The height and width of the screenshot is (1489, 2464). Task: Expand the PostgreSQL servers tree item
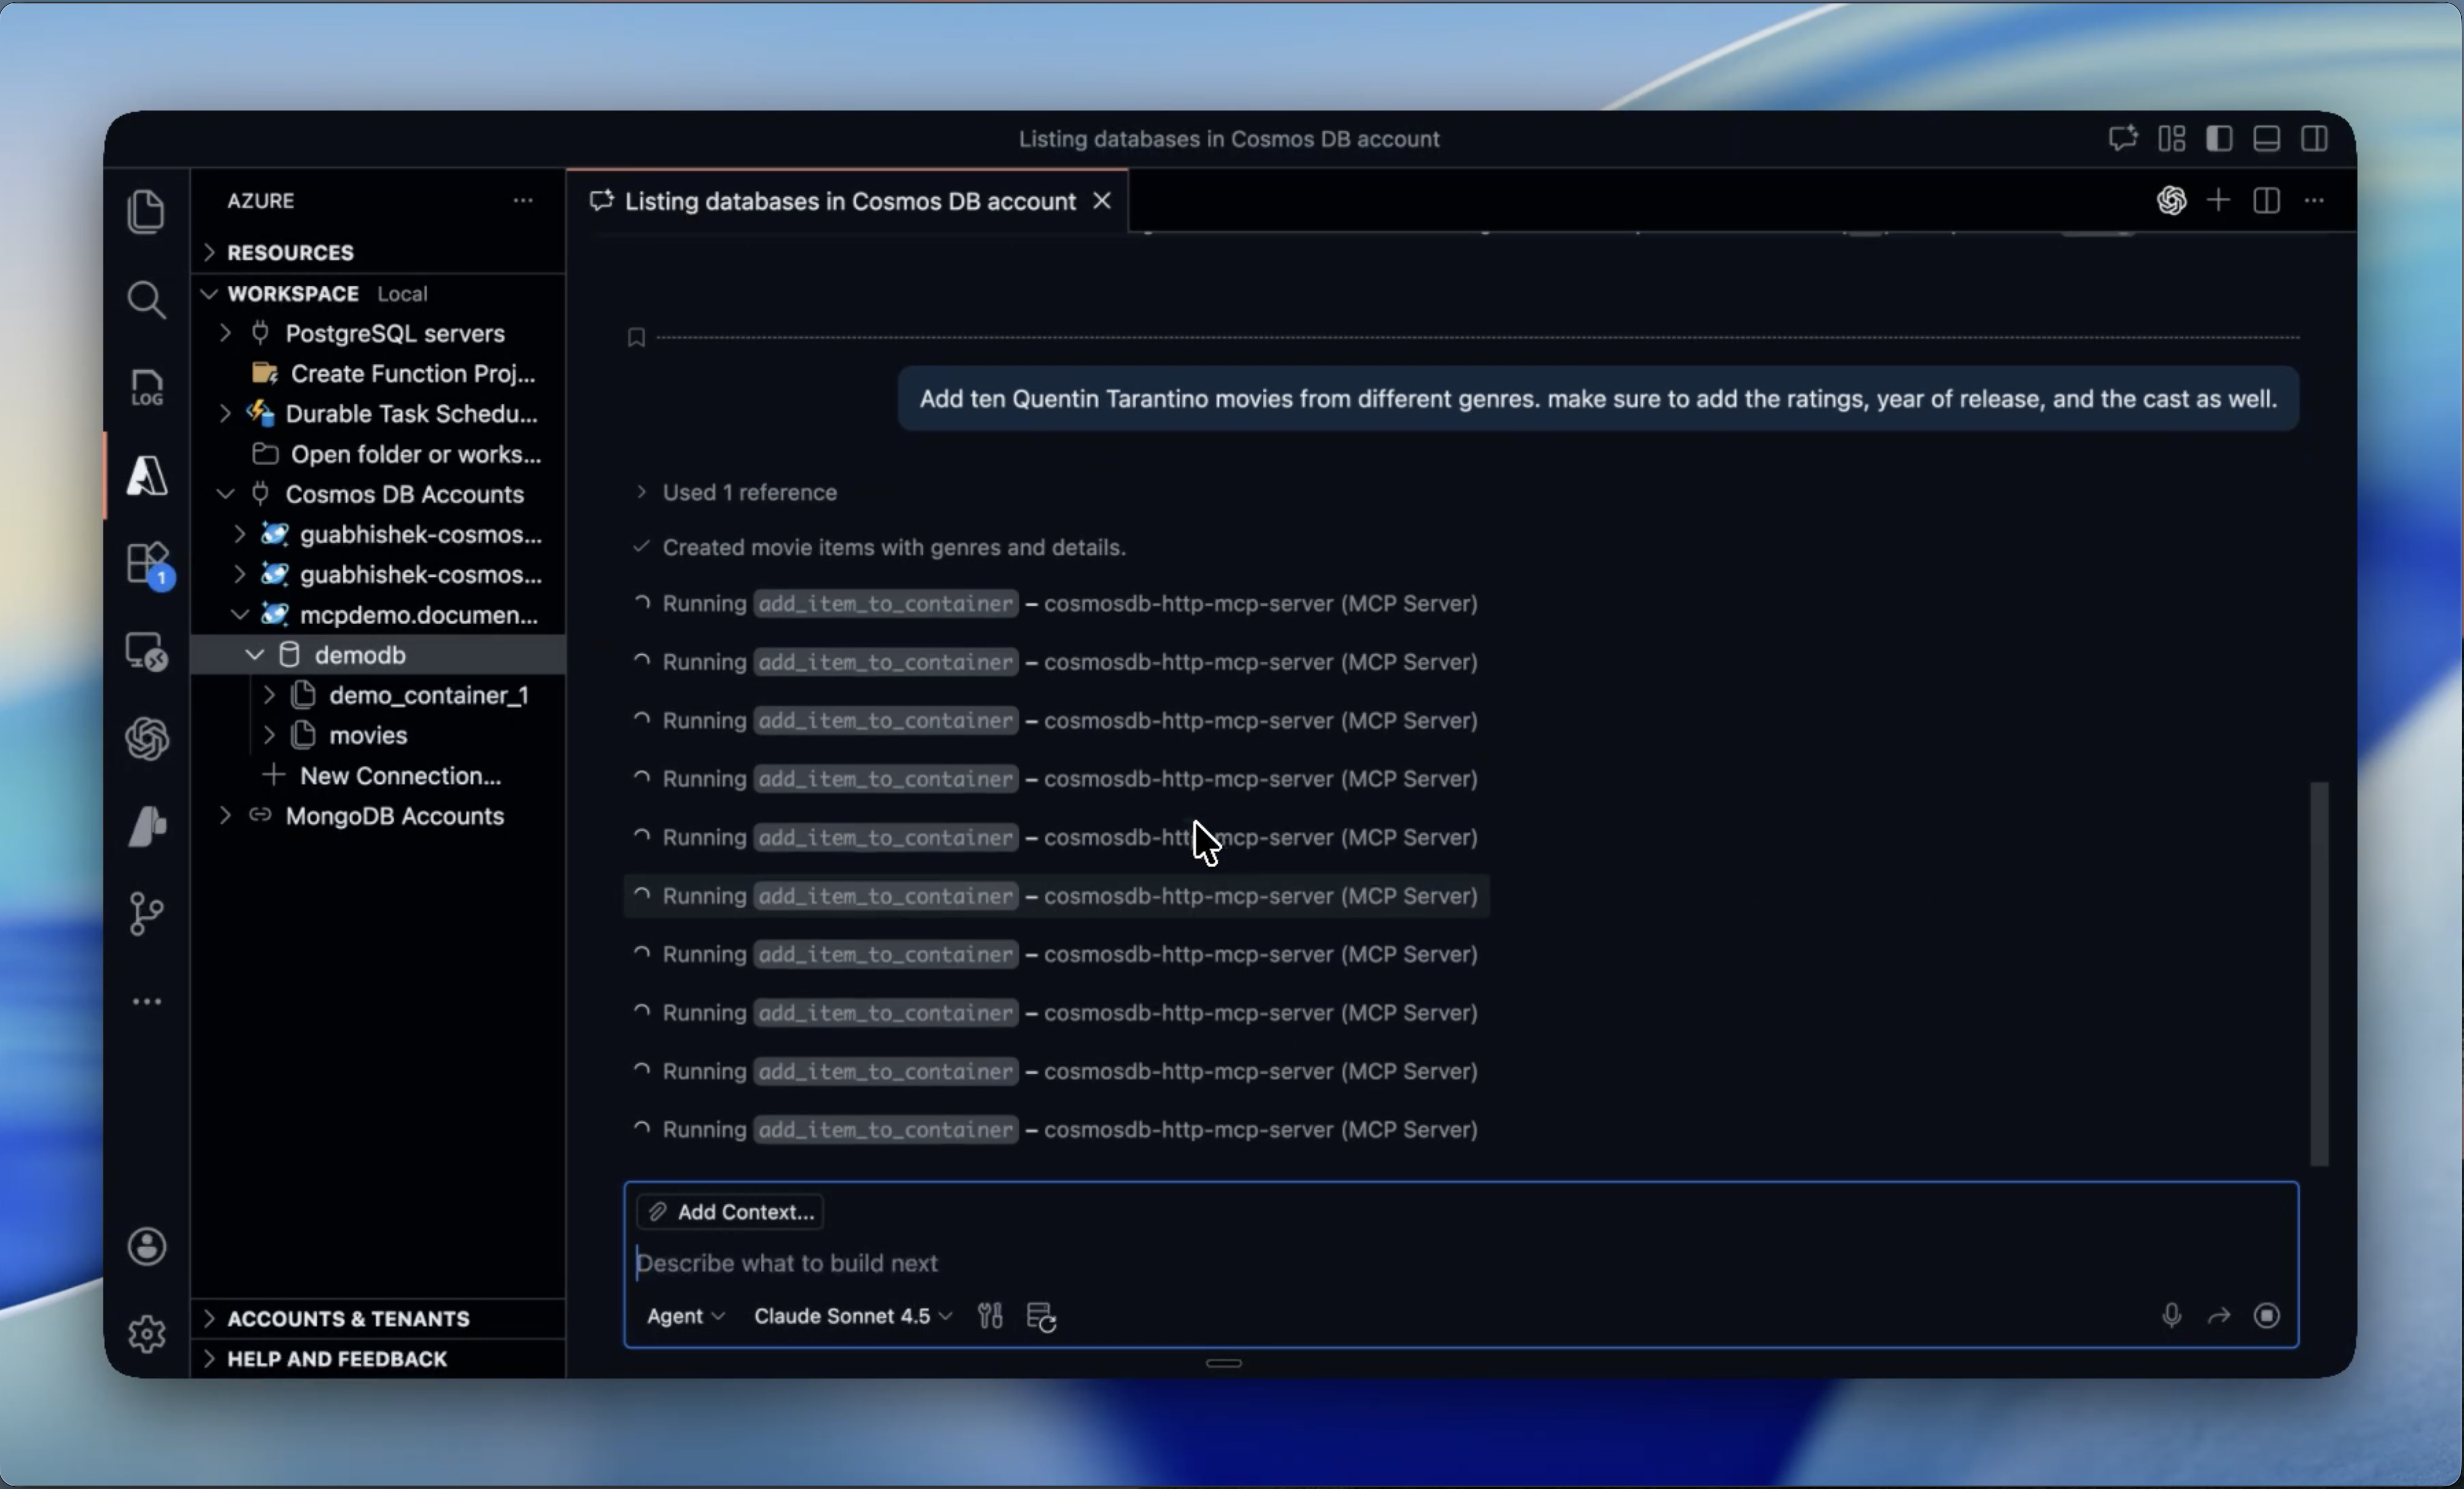(x=225, y=333)
